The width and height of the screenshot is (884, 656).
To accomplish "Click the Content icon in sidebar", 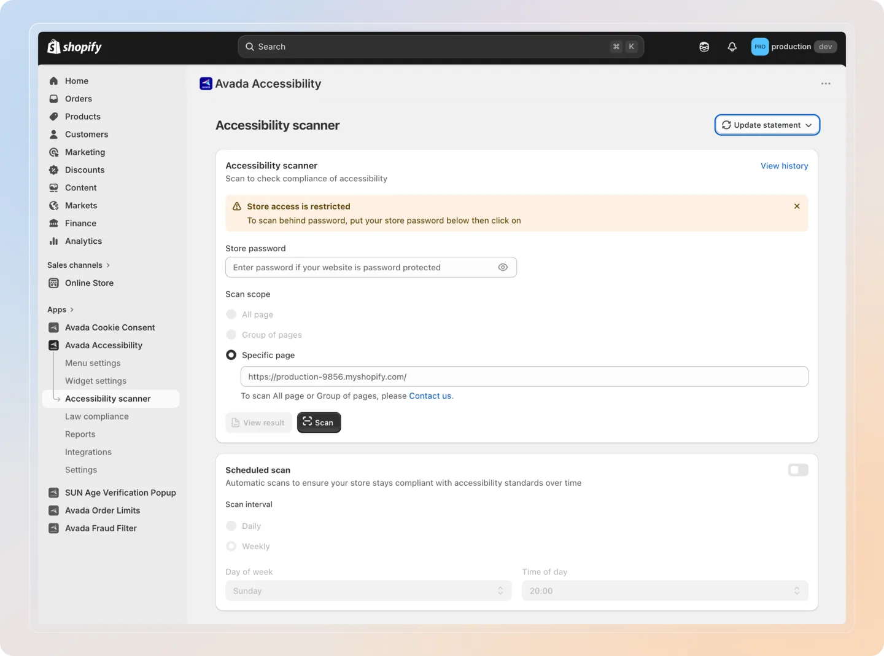I will (x=53, y=188).
